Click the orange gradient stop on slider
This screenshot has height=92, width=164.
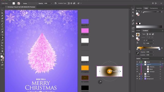[141, 49]
